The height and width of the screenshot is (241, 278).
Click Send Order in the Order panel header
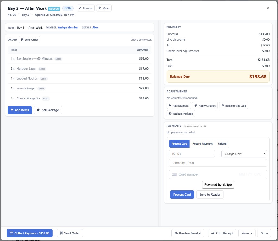click(x=30, y=40)
